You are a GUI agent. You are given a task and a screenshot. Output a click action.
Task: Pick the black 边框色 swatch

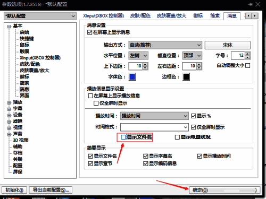pyautogui.click(x=186, y=77)
